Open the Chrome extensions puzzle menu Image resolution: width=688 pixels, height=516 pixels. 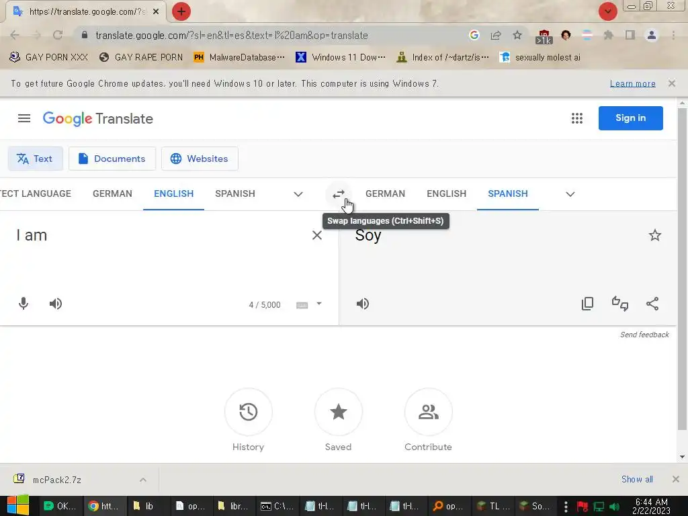point(608,35)
